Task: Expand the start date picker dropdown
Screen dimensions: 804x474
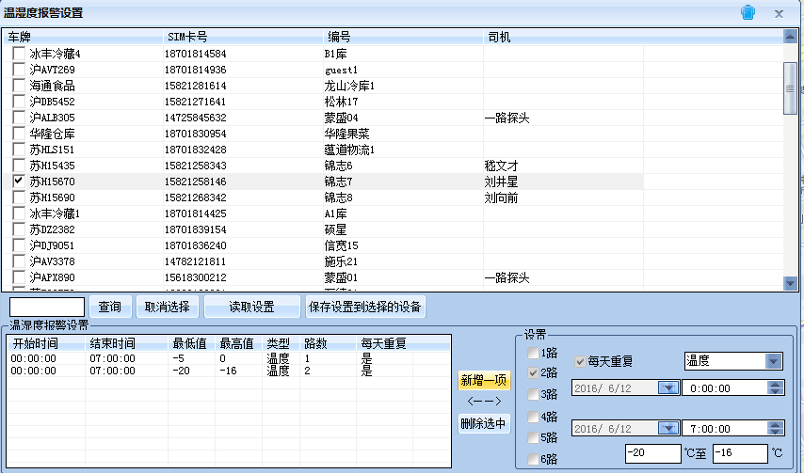Action: click(667, 387)
